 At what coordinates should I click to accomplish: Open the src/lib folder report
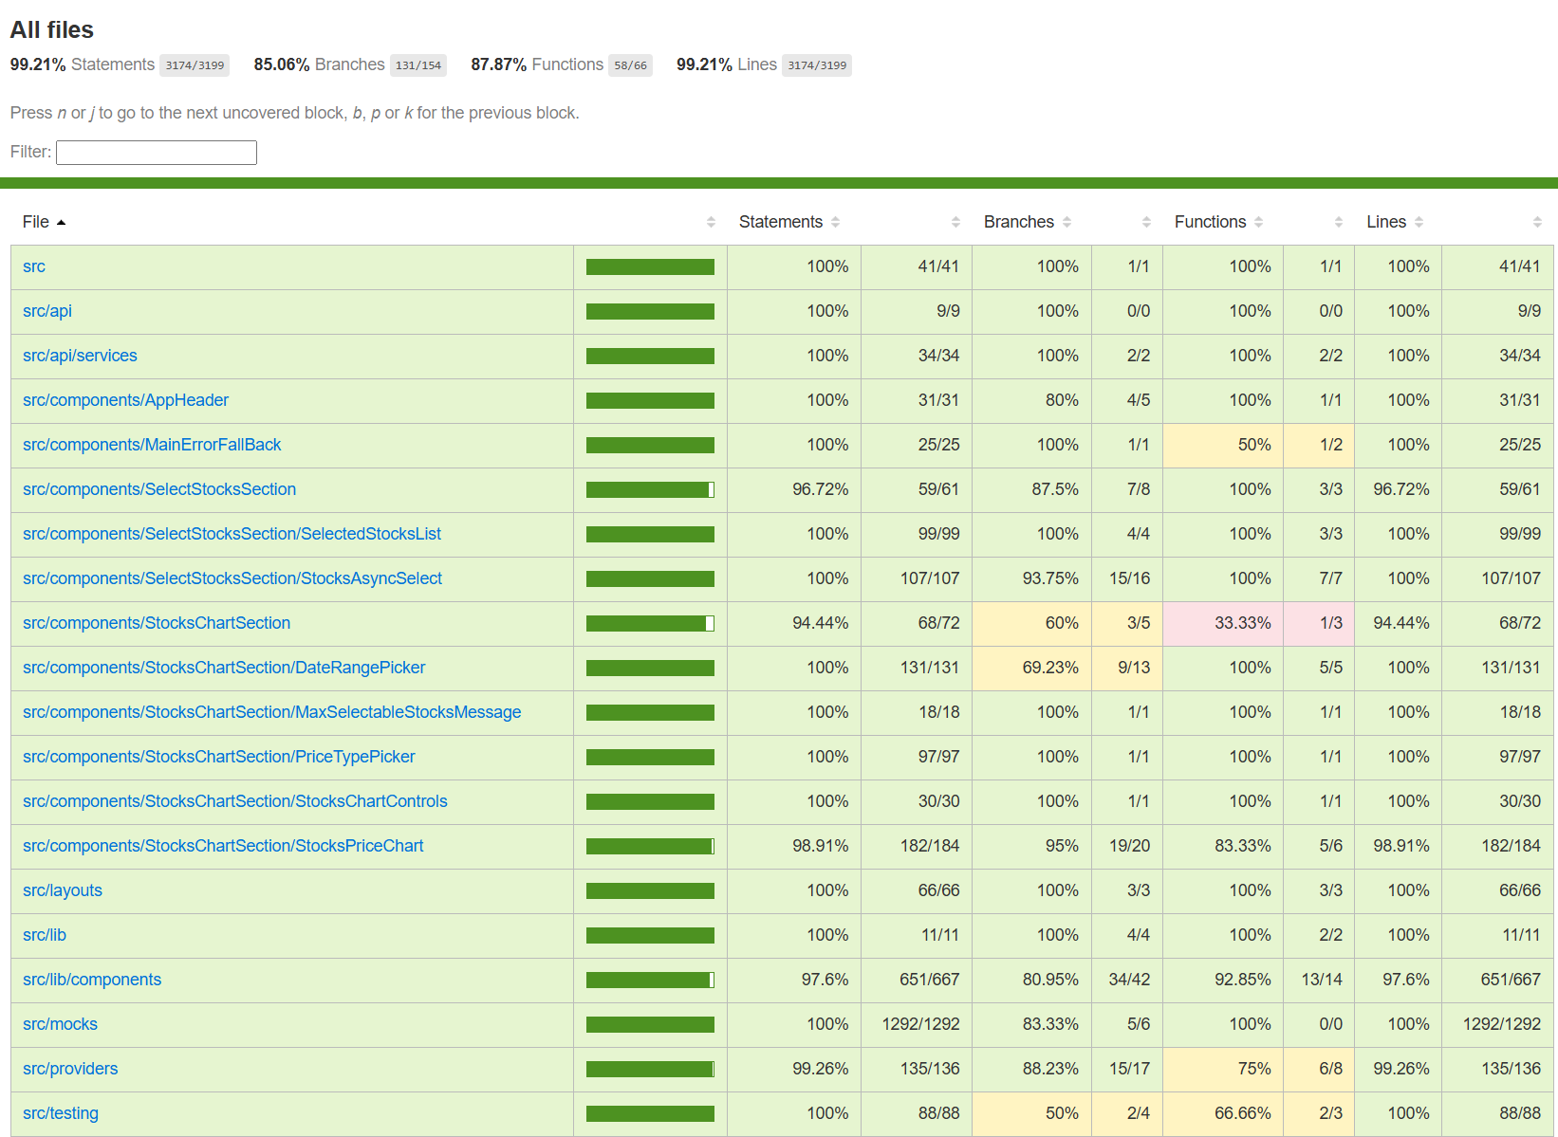[45, 935]
